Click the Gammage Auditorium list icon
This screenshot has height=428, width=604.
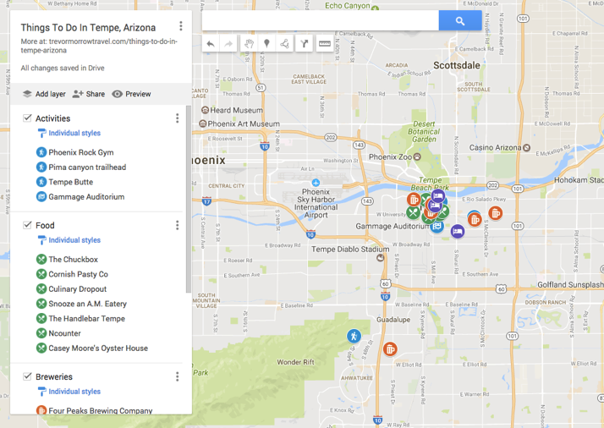click(41, 196)
